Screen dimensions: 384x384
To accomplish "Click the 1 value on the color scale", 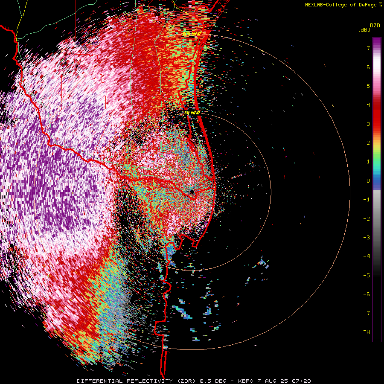I will (368, 162).
